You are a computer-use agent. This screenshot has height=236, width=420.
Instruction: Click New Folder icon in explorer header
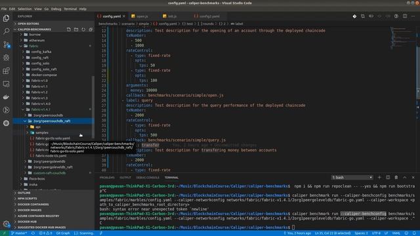(x=76, y=29)
